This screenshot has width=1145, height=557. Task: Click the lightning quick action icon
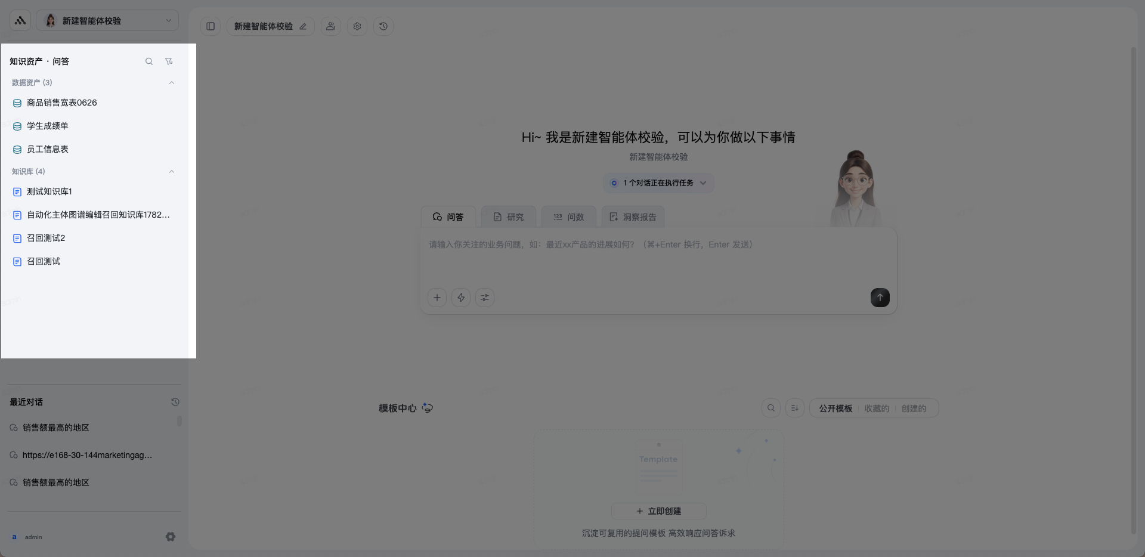(x=461, y=298)
